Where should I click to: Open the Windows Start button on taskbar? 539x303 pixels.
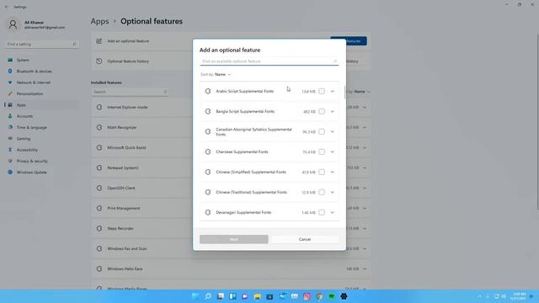point(195,296)
